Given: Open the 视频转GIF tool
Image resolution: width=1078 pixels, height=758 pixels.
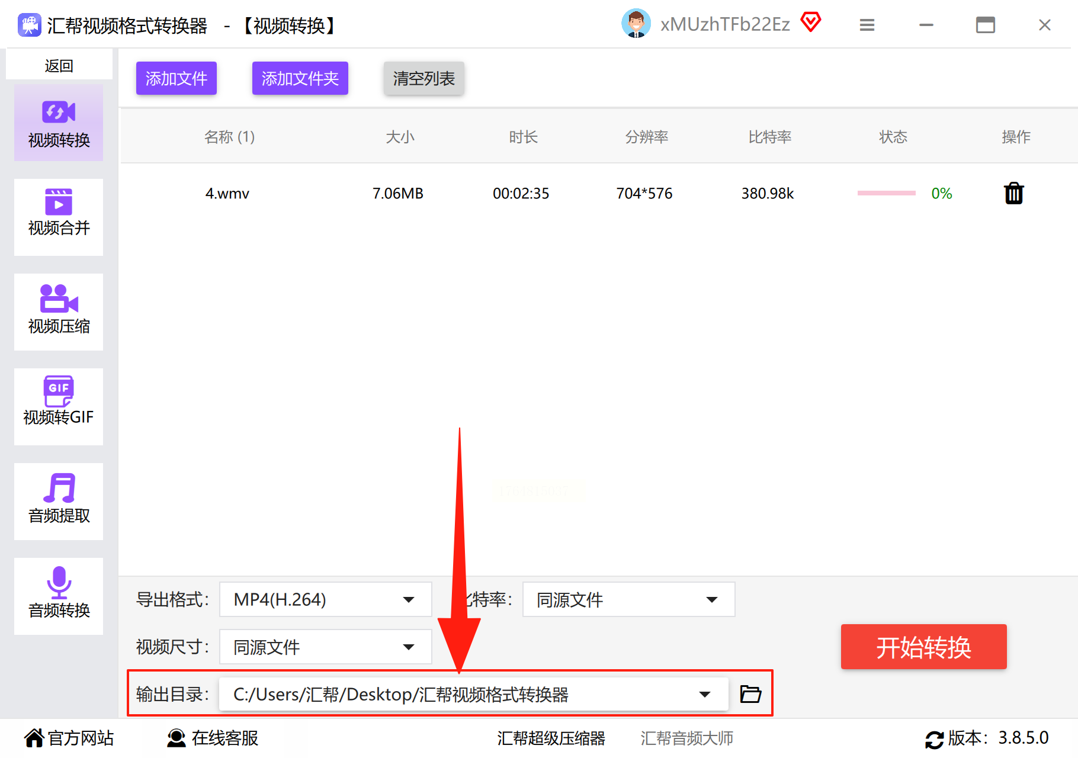Looking at the screenshot, I should point(59,406).
